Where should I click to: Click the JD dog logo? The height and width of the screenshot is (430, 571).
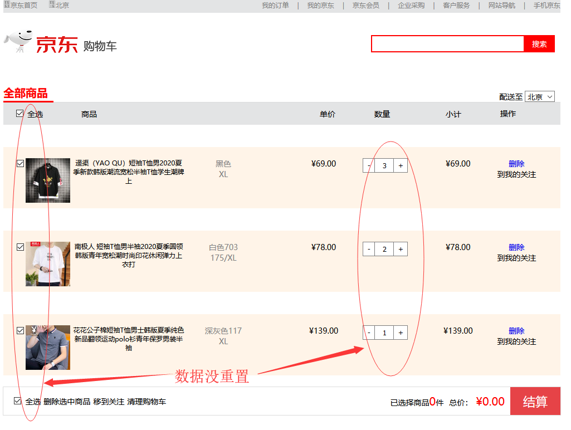pos(18,42)
